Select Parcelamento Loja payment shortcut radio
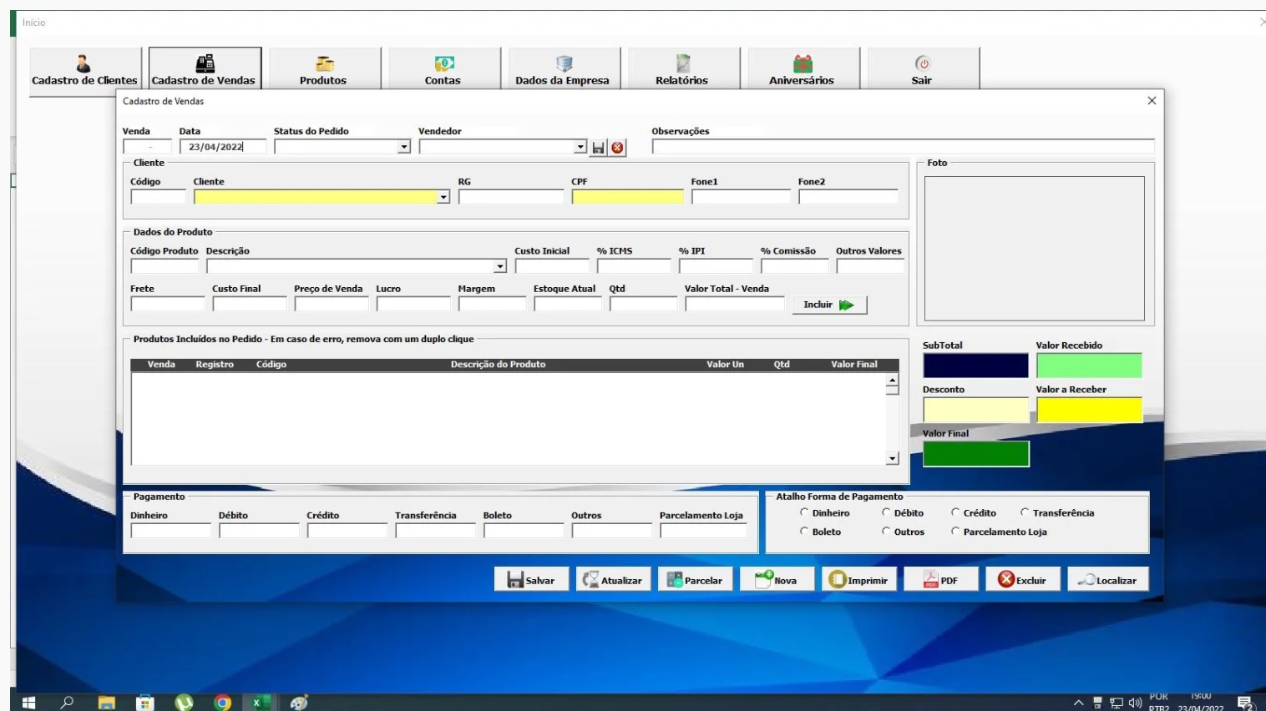The width and height of the screenshot is (1266, 711). click(x=955, y=531)
